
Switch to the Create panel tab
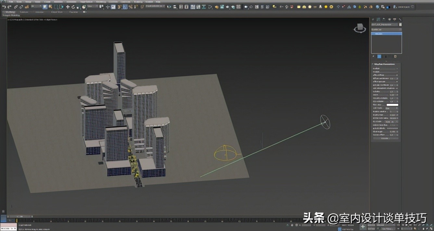(373, 19)
